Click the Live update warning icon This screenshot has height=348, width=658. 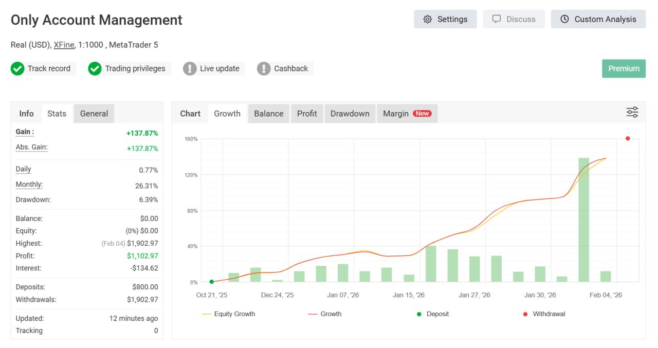[190, 68]
